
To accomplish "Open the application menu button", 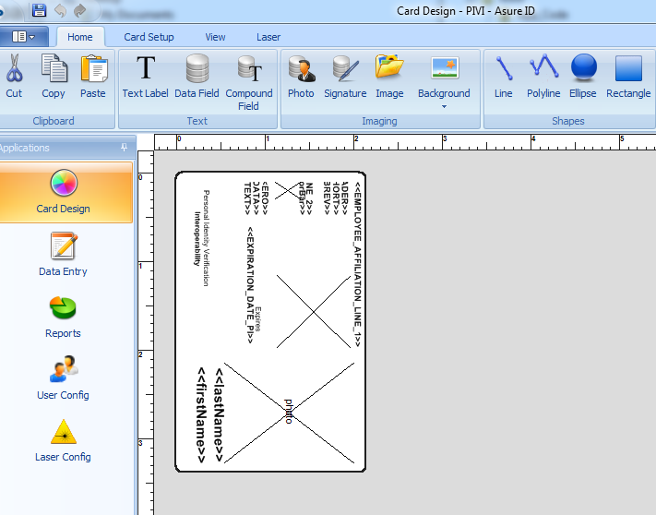I will [24, 37].
